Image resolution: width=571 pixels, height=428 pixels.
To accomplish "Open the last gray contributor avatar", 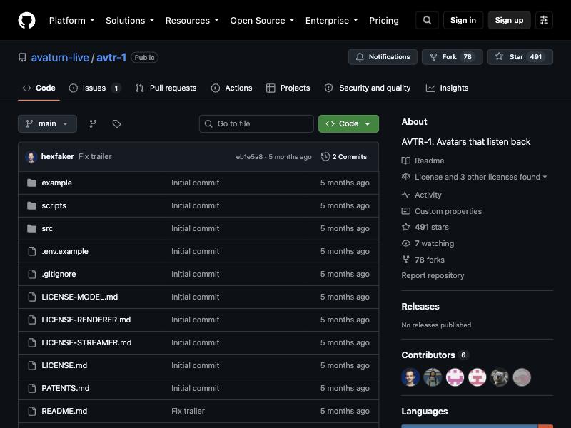I will coord(522,377).
